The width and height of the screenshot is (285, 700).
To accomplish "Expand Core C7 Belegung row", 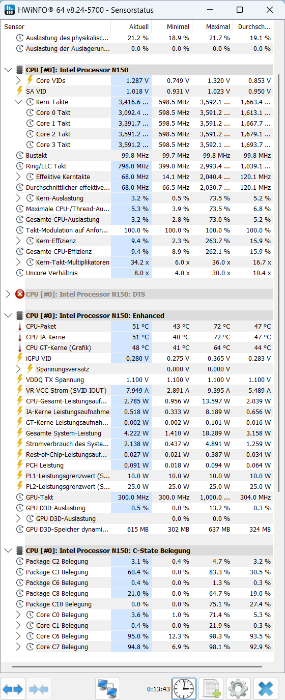I will click(19, 647).
